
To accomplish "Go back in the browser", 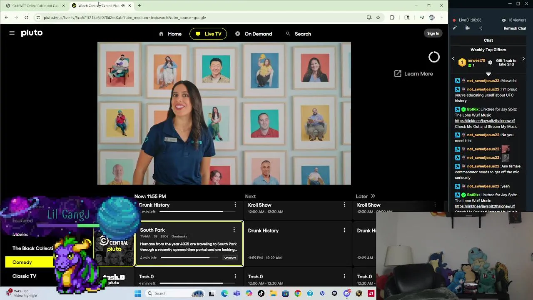I will click(x=6, y=17).
